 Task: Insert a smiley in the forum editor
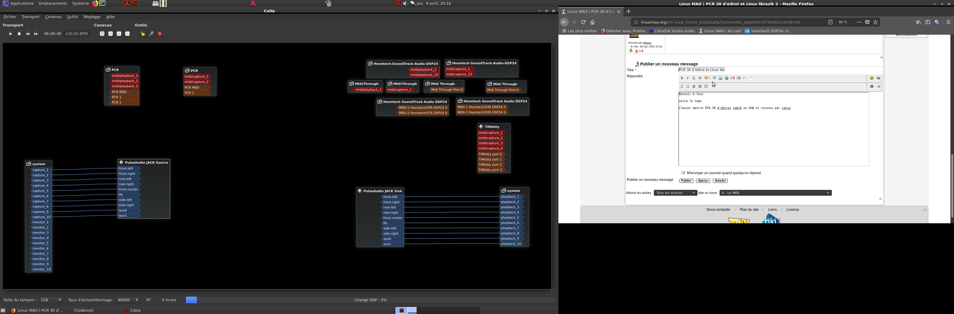872,78
